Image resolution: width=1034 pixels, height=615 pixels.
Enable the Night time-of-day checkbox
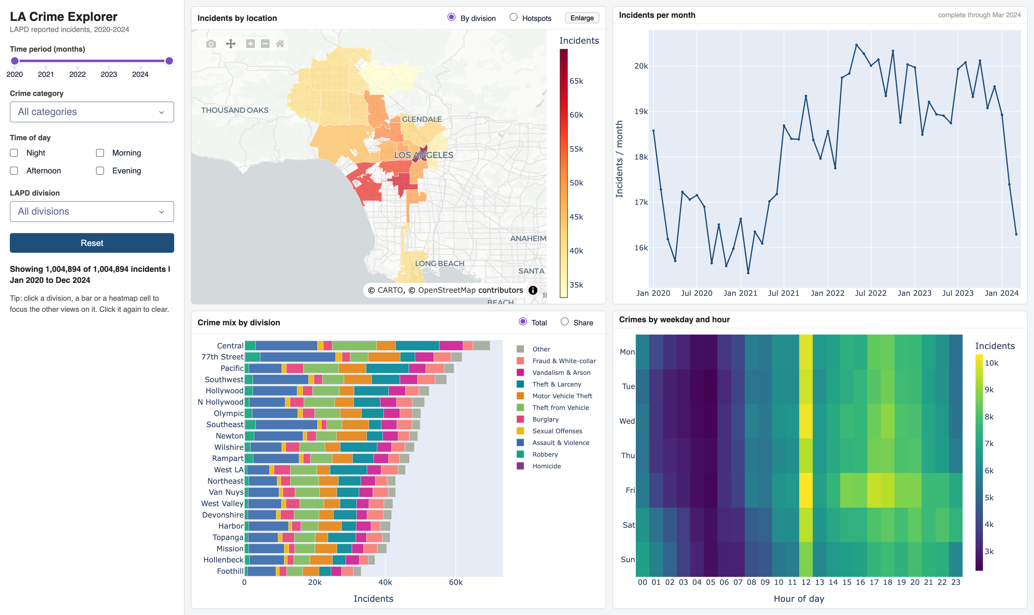point(14,153)
